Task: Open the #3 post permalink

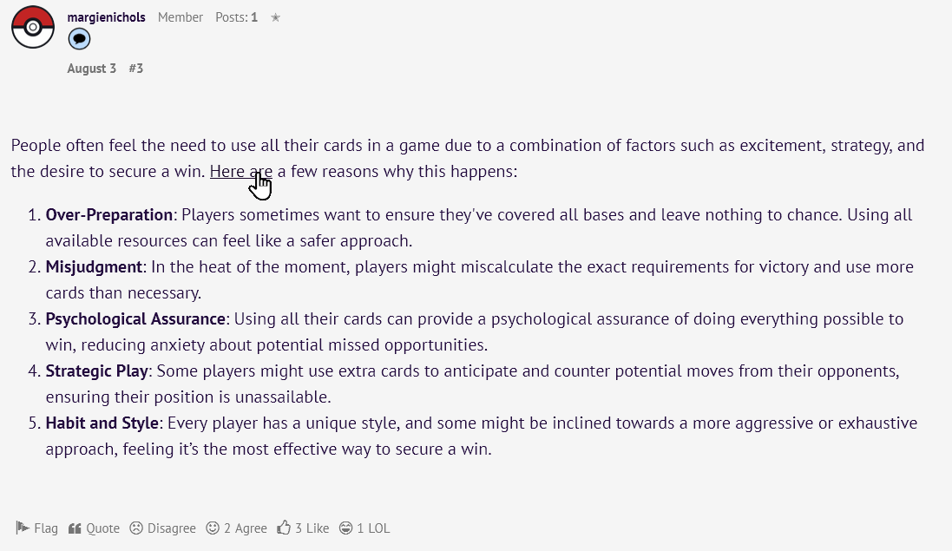Action: pos(136,69)
